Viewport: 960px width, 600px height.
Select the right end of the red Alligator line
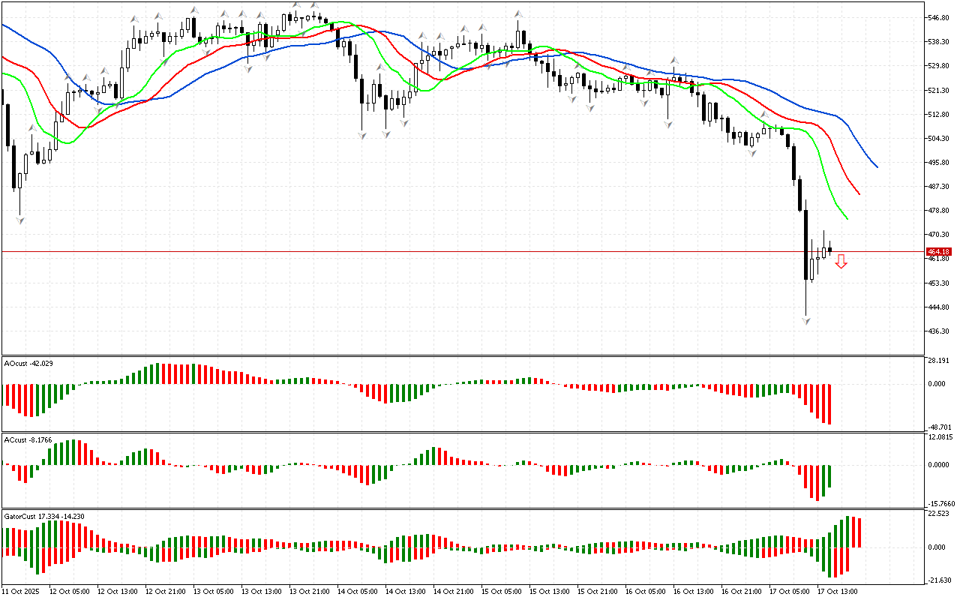click(859, 193)
